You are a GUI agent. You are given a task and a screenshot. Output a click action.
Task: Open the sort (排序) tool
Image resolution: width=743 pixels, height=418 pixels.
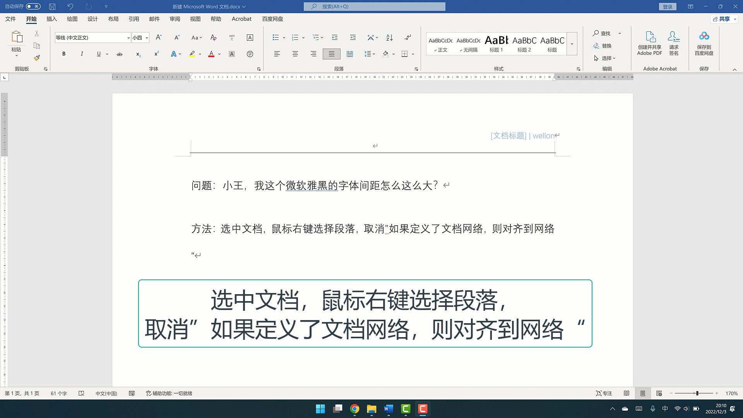pos(389,38)
